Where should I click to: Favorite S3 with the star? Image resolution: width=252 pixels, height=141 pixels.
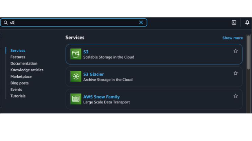236,51
